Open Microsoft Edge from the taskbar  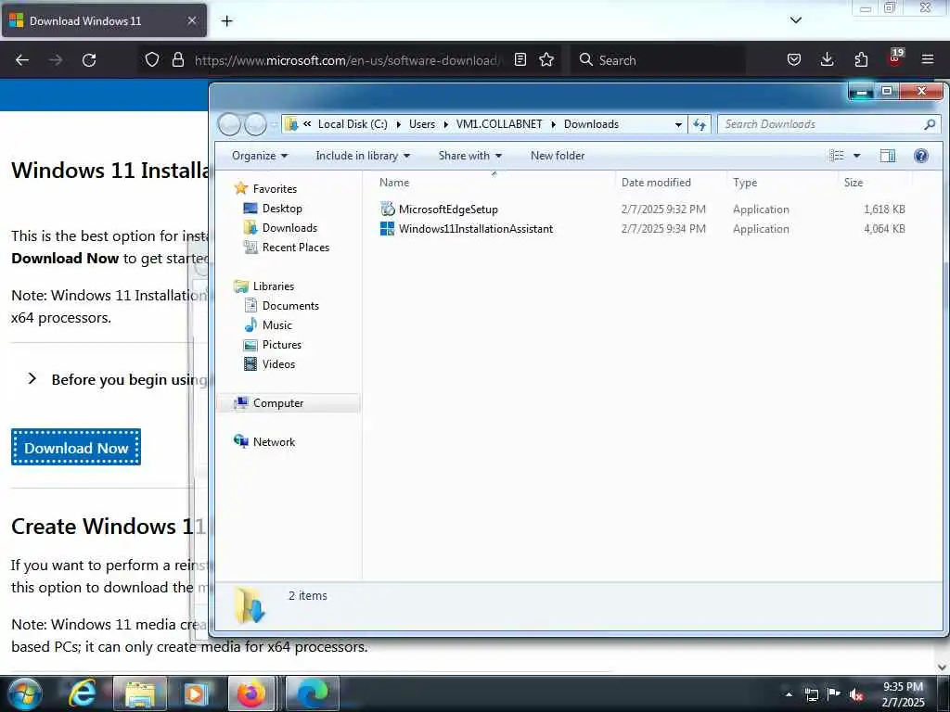312,693
